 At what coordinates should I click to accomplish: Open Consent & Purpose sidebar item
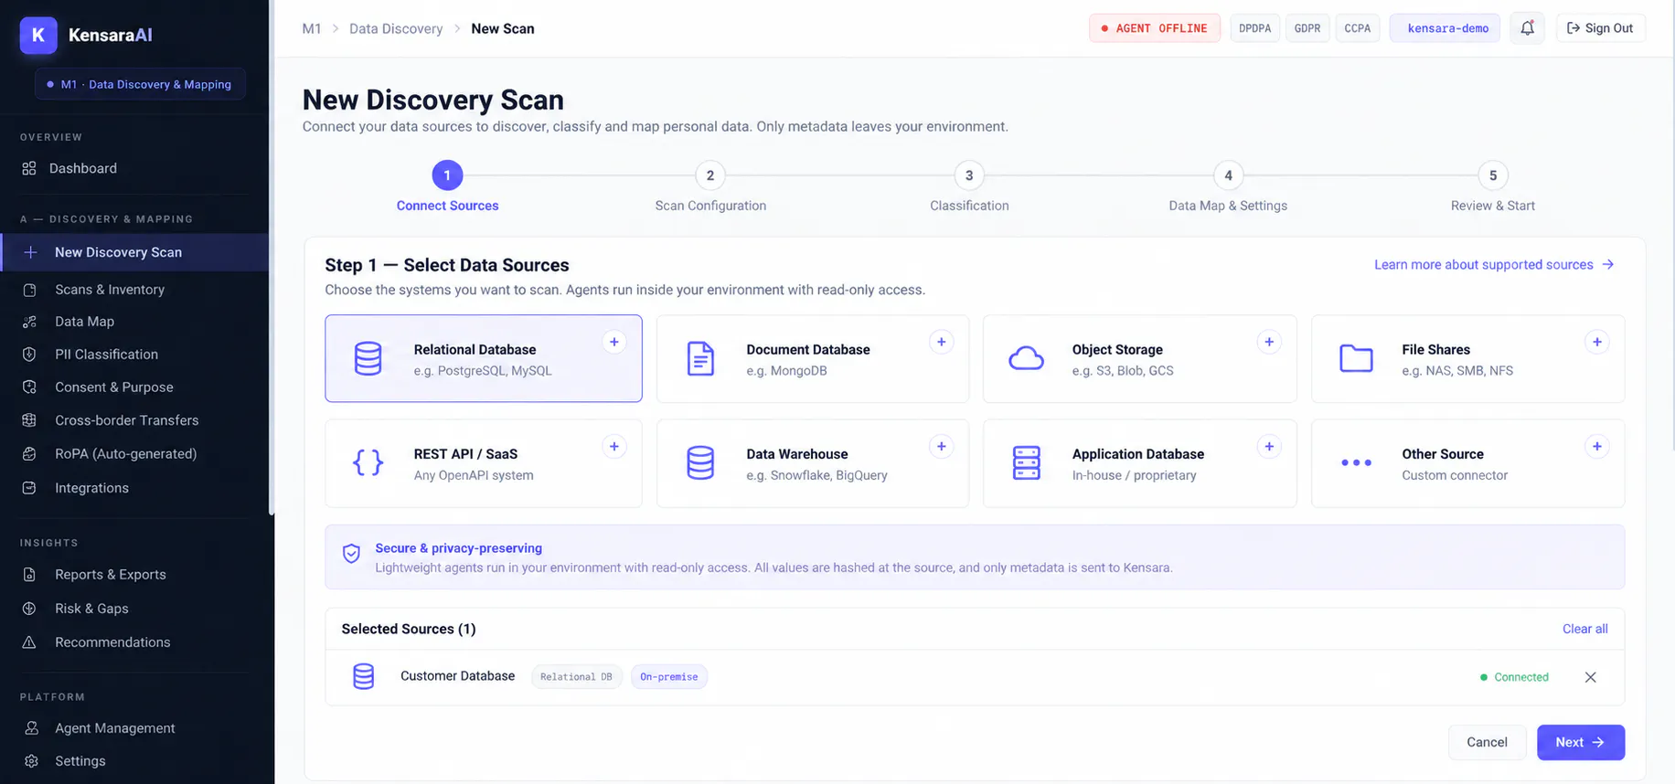(135, 387)
